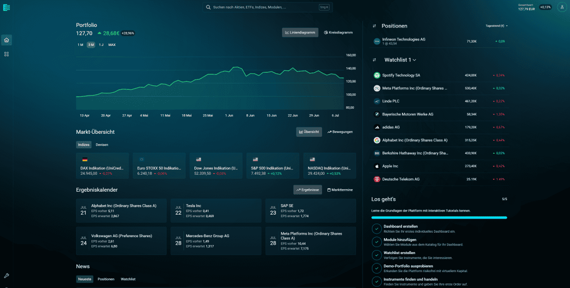Show the Markttermine calendar

(x=340, y=190)
